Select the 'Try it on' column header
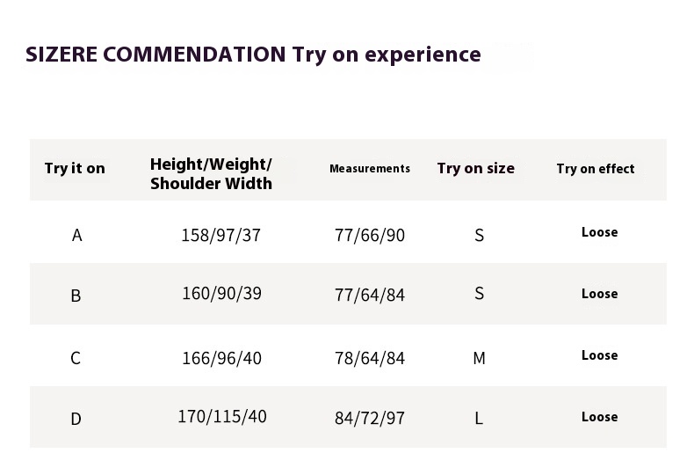Screen dimensions: 694x475 pos(75,168)
